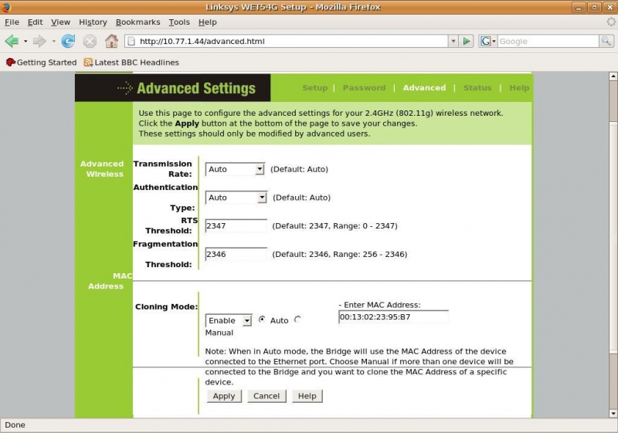The width and height of the screenshot is (618, 433).
Task: Click the Stop loading icon
Action: click(x=90, y=41)
